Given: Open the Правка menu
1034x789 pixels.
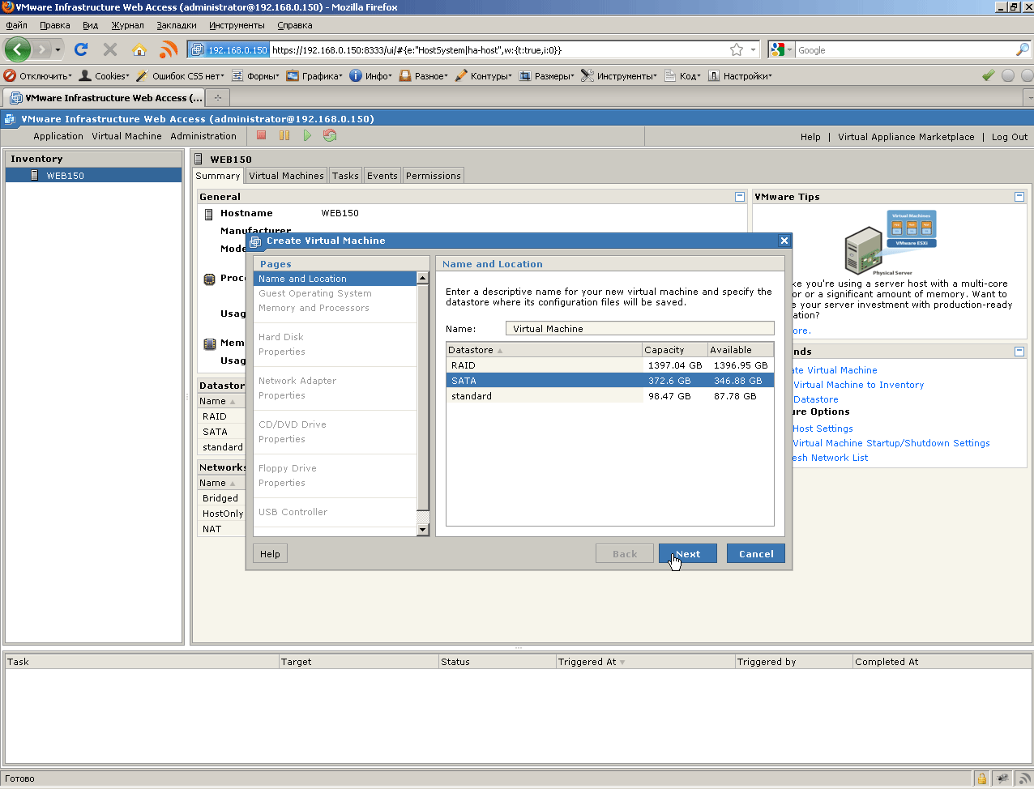Looking at the screenshot, I should 54,25.
